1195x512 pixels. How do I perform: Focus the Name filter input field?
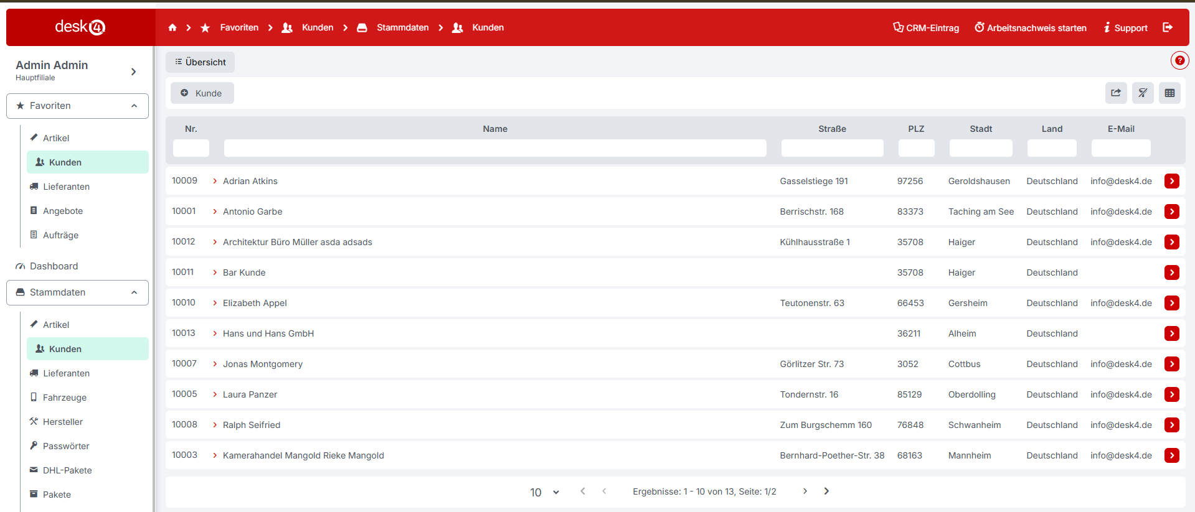tap(494, 148)
